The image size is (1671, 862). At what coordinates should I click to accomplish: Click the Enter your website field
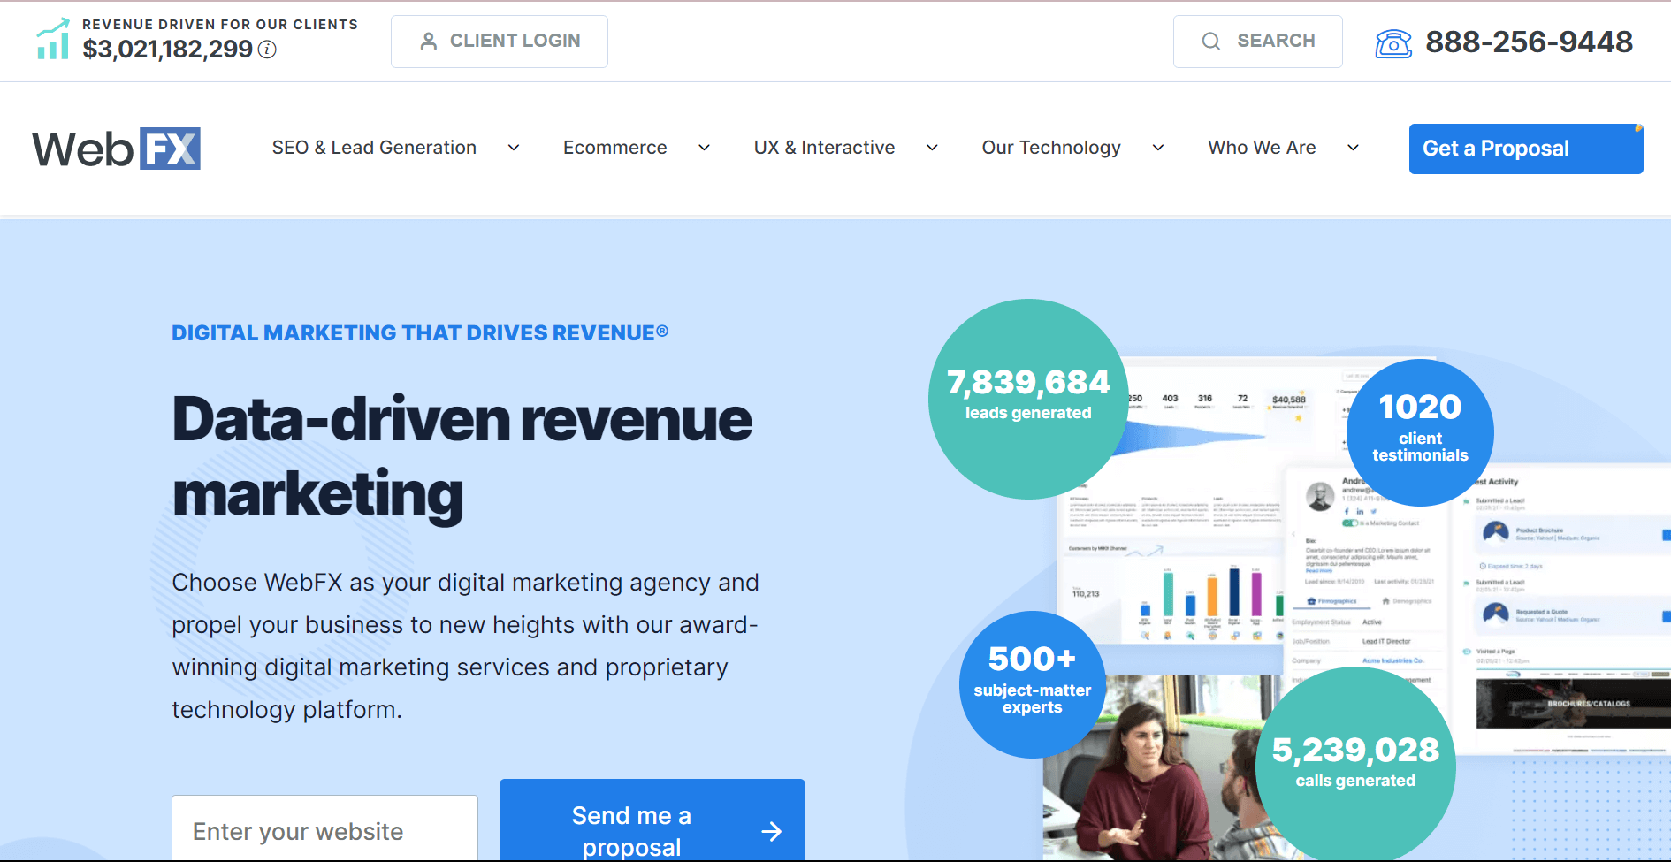(x=324, y=831)
